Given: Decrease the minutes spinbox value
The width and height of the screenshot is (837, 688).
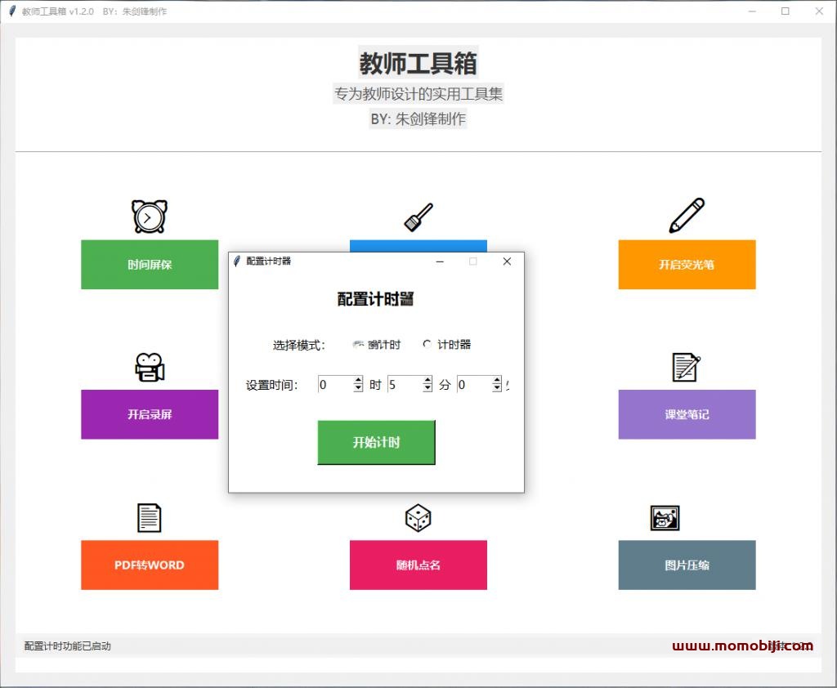Looking at the screenshot, I should pyautogui.click(x=427, y=389).
